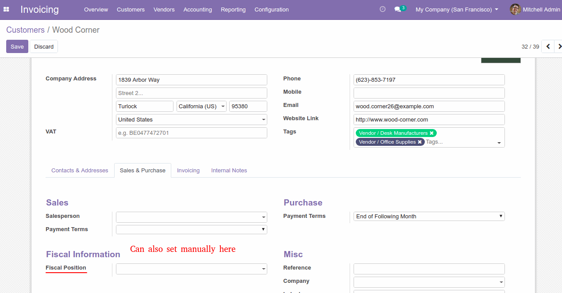This screenshot has height=293, width=562.
Task: Open the Vendors menu
Action: 164,9
